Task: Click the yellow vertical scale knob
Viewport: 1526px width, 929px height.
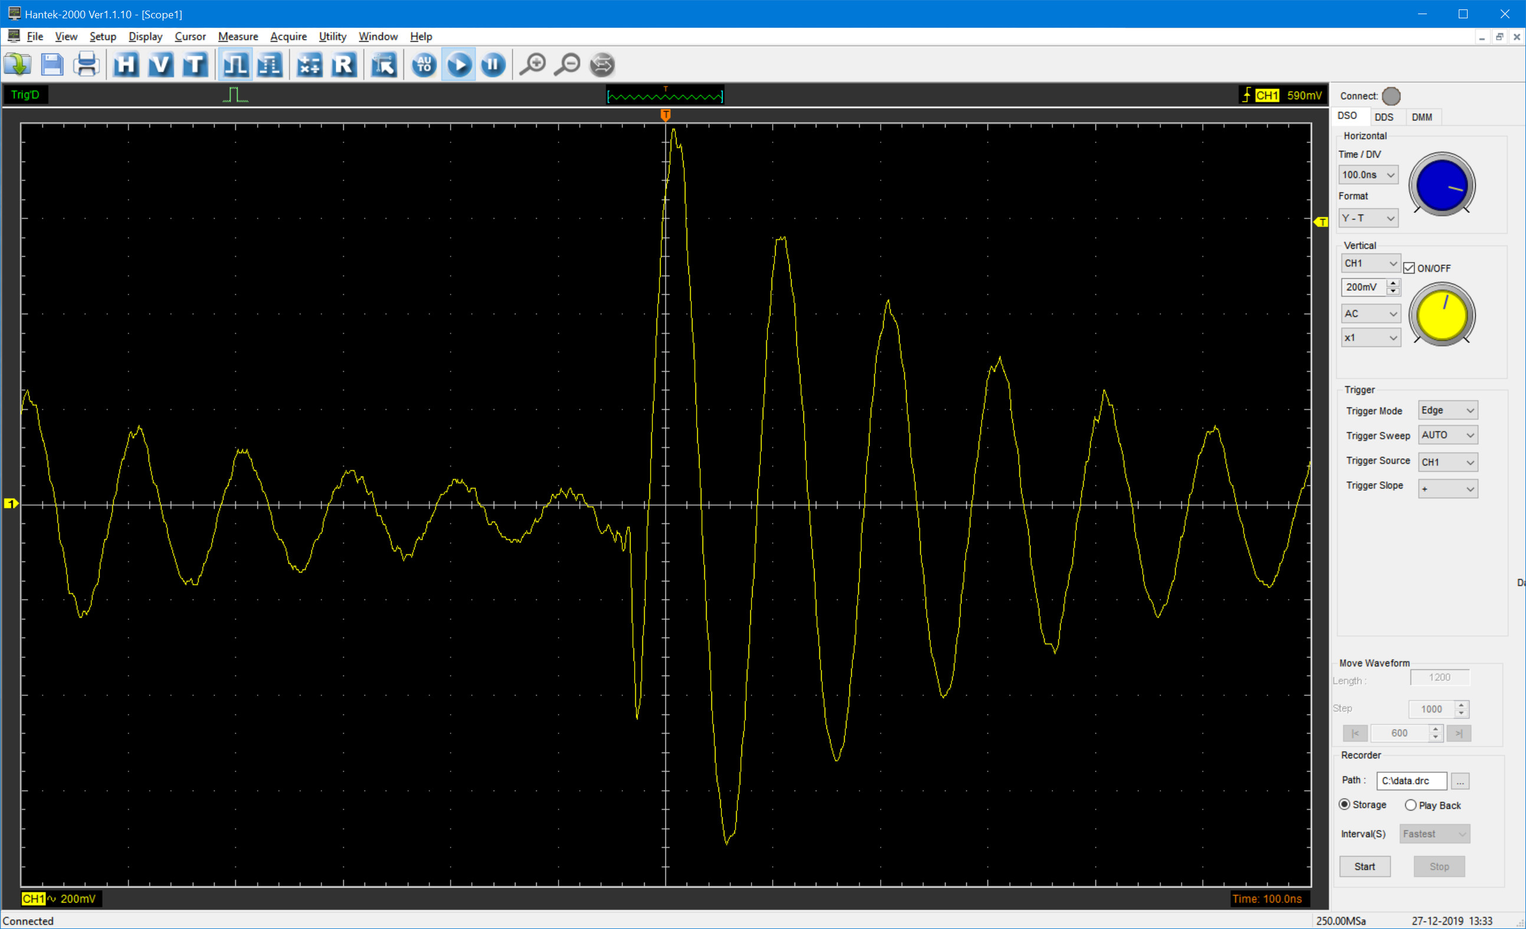Action: point(1442,315)
